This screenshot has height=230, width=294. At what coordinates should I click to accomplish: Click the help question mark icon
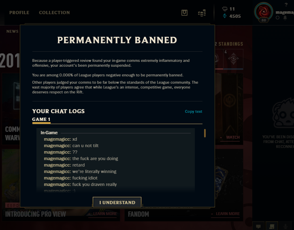[x=286, y=4]
